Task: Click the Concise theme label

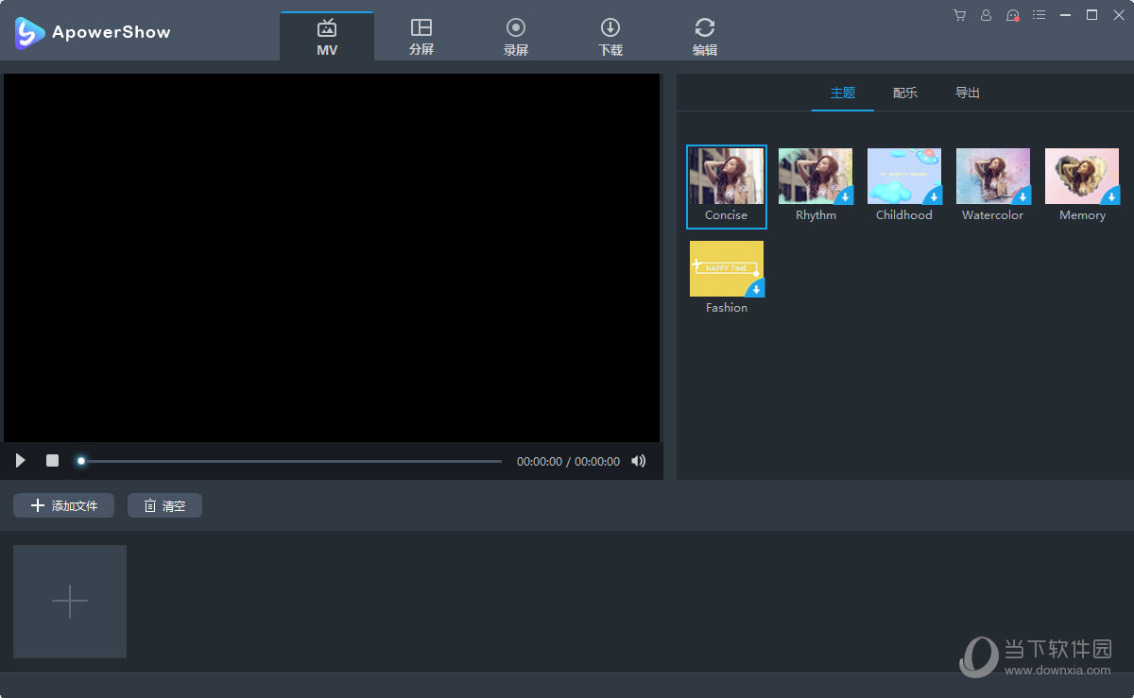Action: tap(726, 215)
